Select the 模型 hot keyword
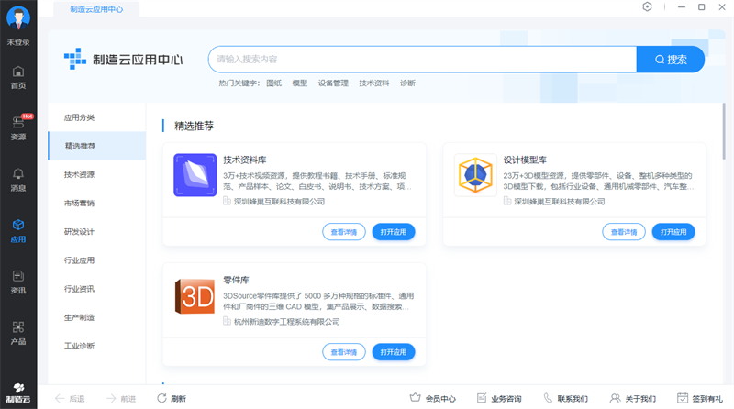This screenshot has height=409, width=734. pos(300,83)
